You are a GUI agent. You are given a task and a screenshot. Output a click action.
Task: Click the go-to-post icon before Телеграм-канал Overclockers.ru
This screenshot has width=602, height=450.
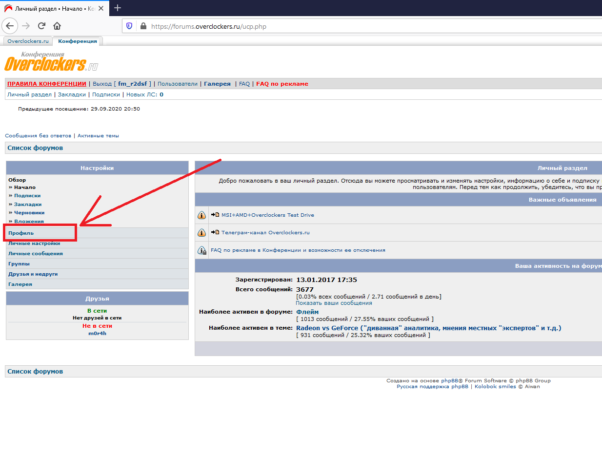(x=215, y=232)
